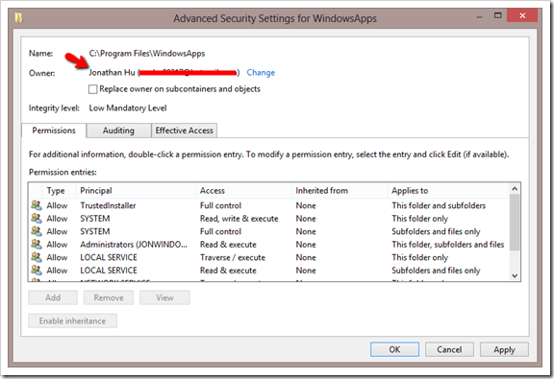This screenshot has width=554, height=379.
Task: Click the folder icon in the title bar
Action: coord(18,17)
